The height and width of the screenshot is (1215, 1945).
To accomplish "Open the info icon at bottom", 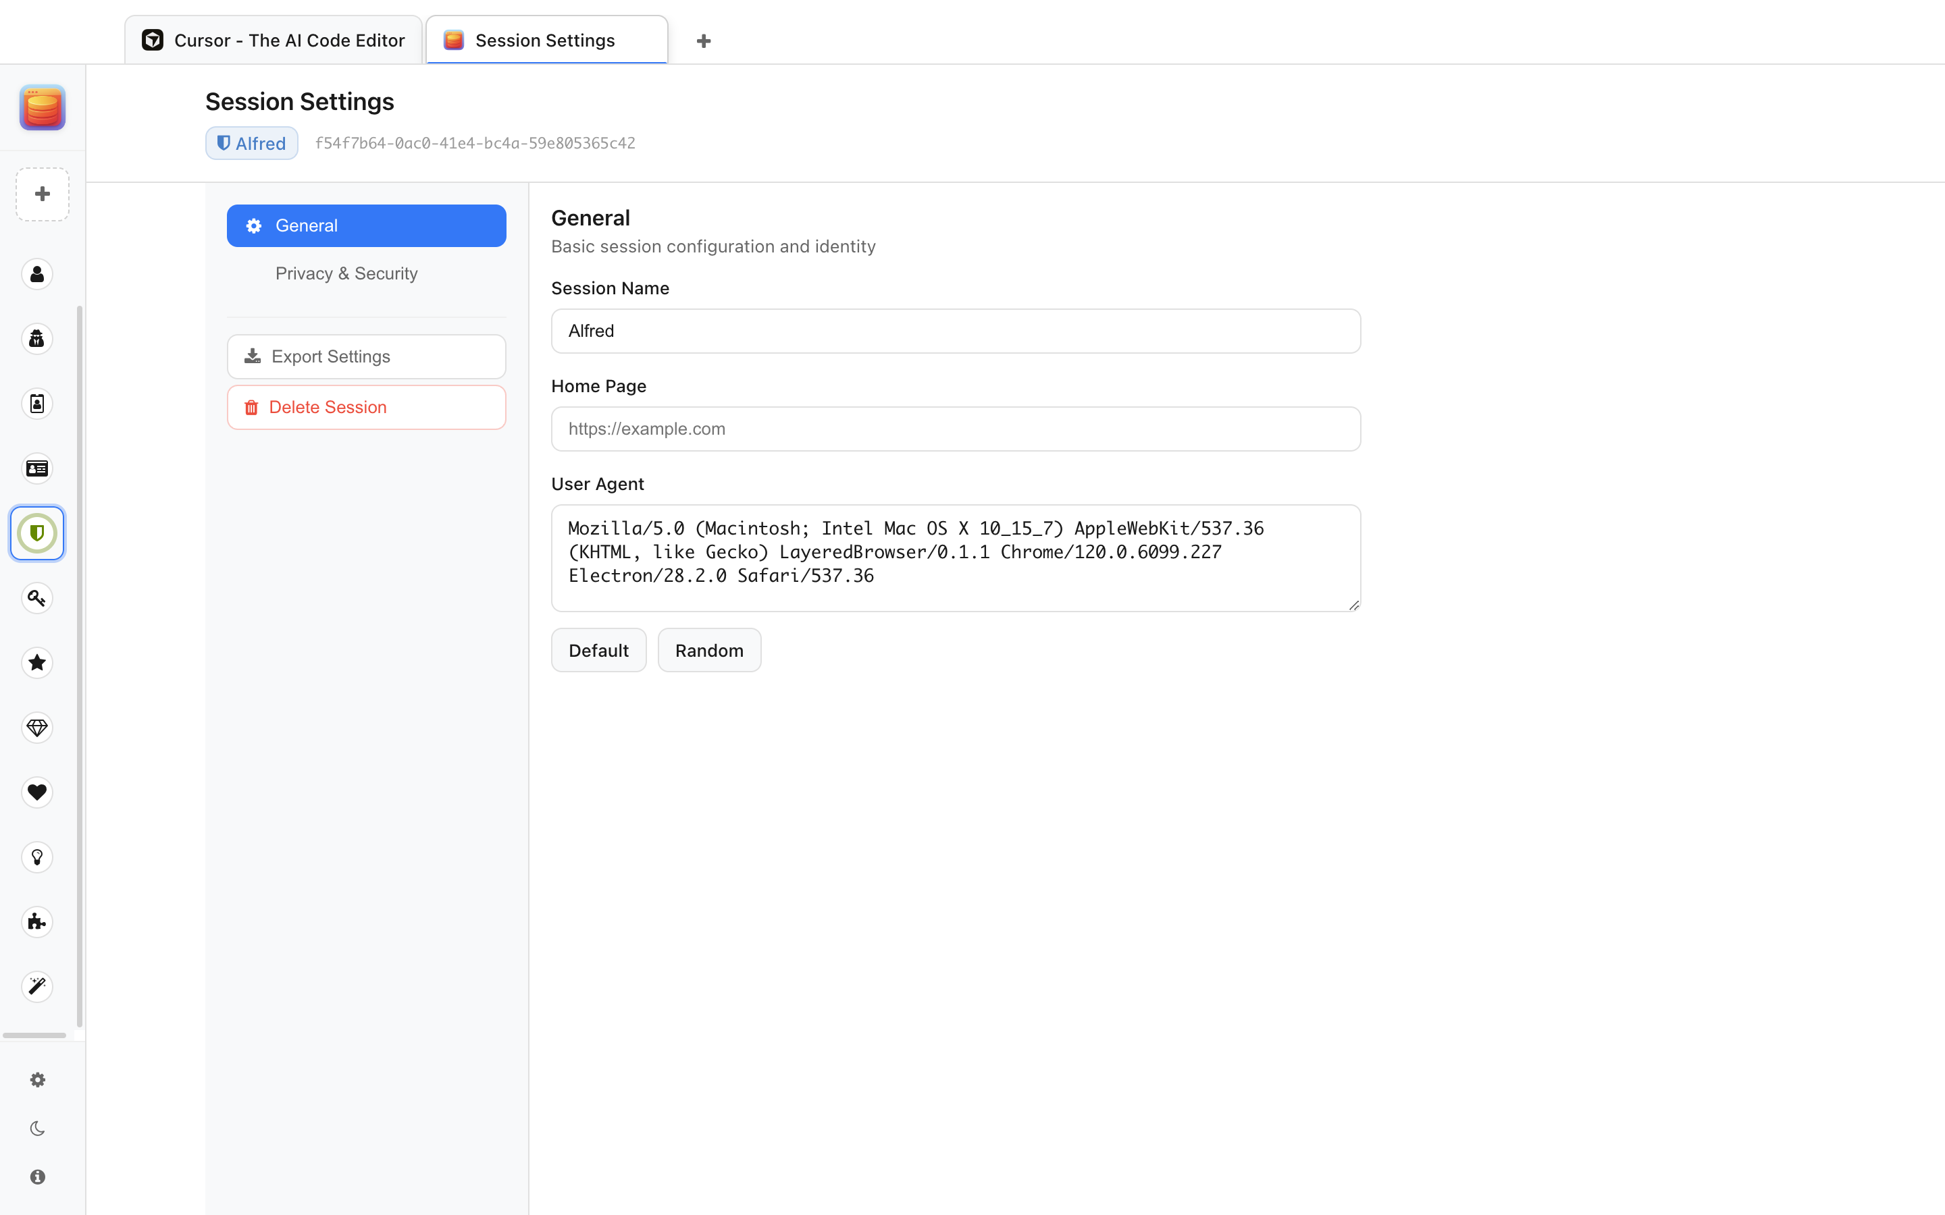I will click(x=37, y=1177).
